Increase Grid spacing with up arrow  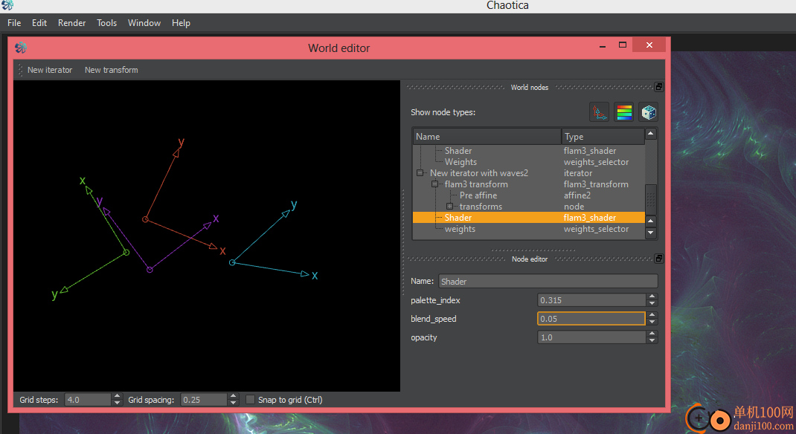[x=234, y=396]
